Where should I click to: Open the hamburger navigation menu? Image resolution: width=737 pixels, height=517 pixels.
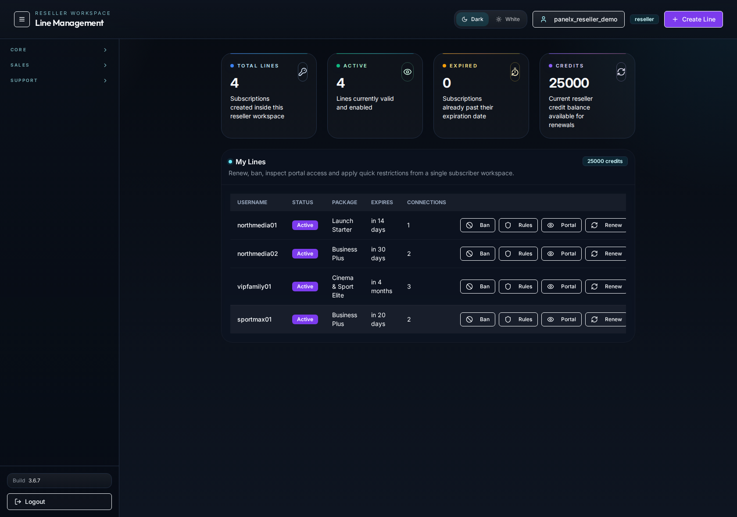21,19
